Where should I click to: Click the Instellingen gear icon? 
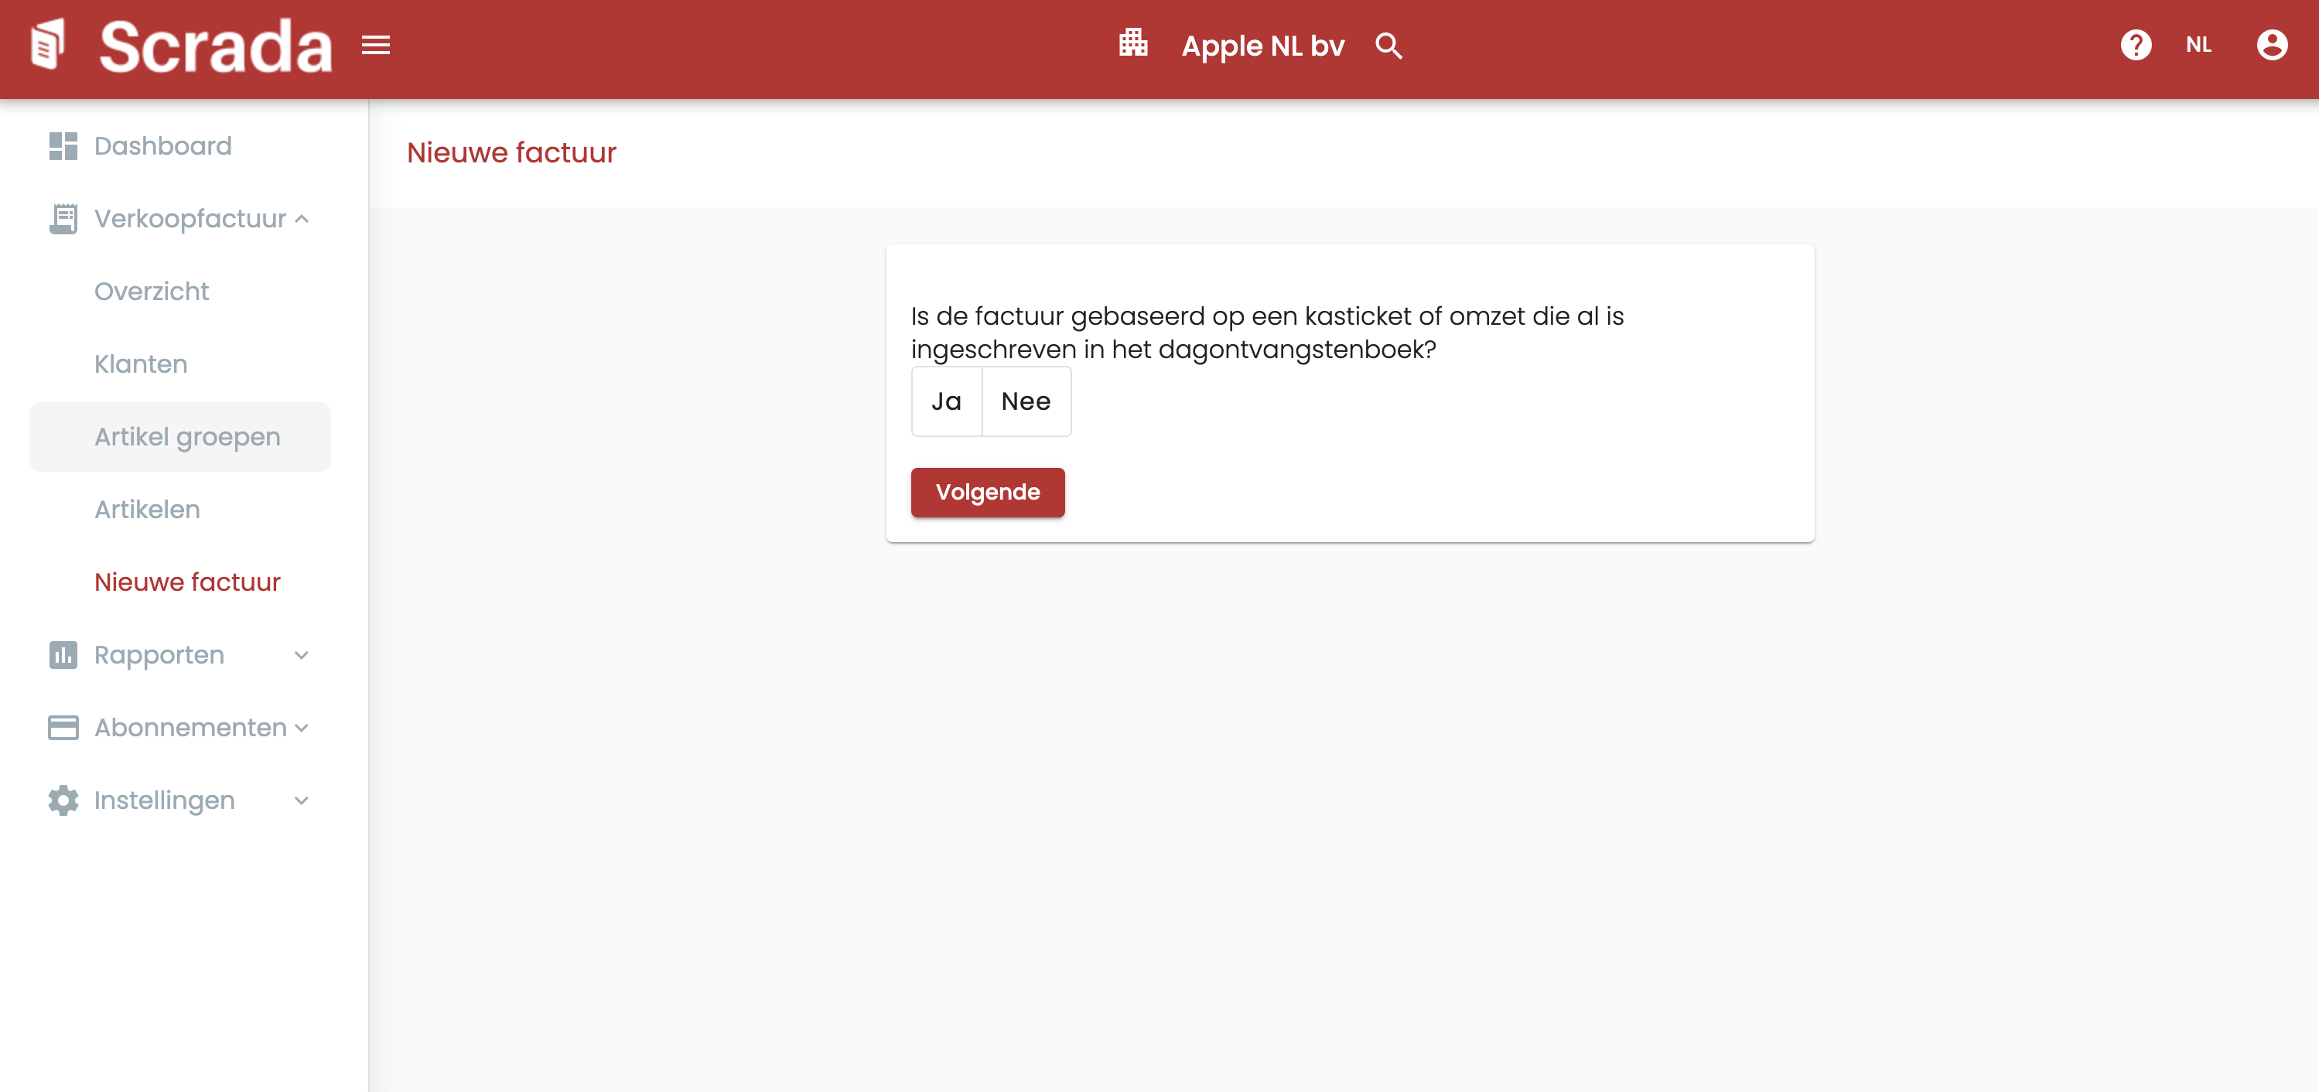[x=63, y=800]
